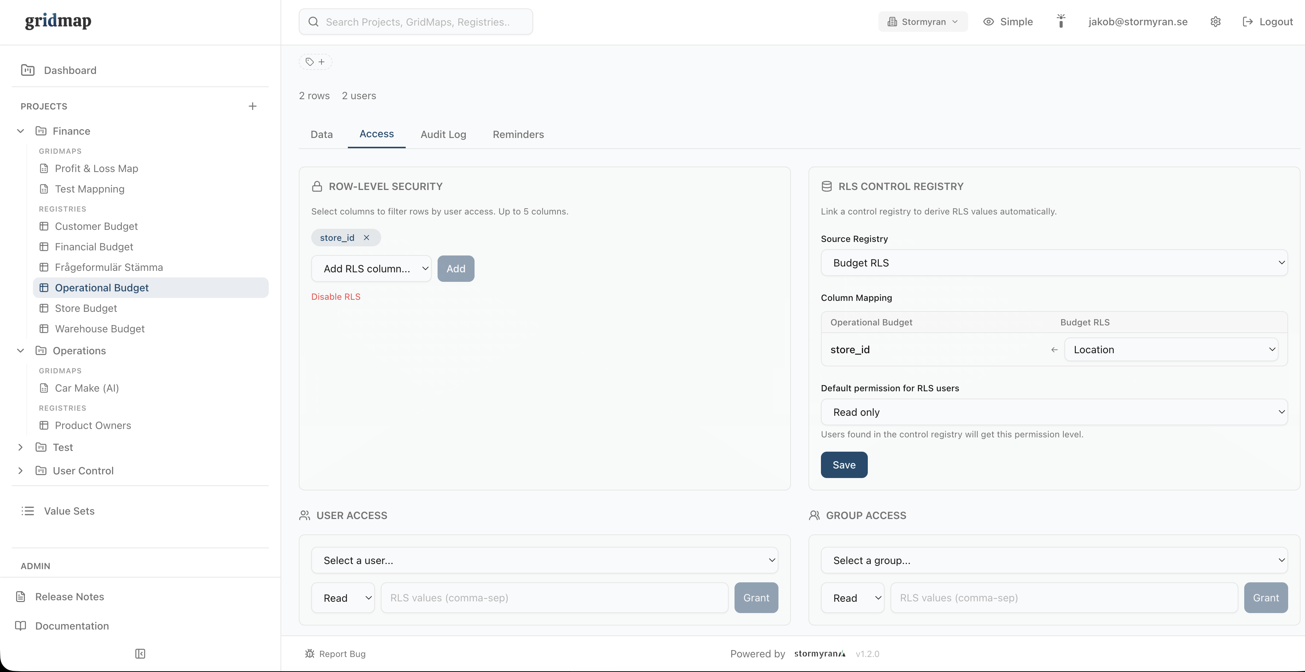This screenshot has height=672, width=1305.
Task: Click Disable RLS link
Action: click(336, 297)
